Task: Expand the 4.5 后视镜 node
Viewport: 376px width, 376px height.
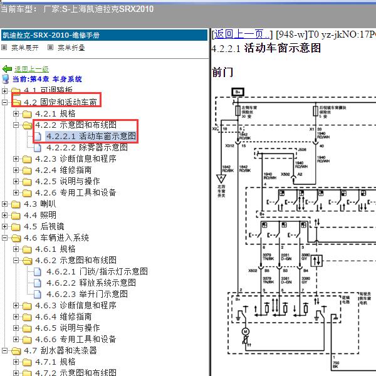Action: click(4, 226)
